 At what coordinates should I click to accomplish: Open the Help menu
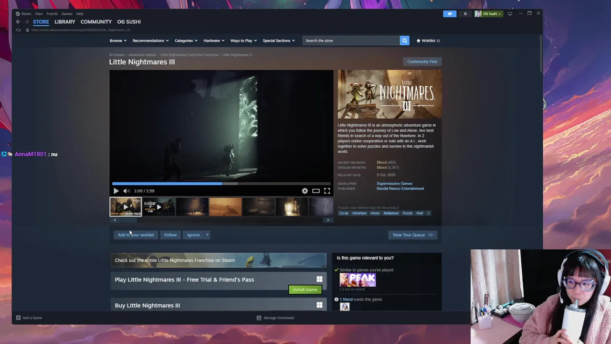[80, 13]
